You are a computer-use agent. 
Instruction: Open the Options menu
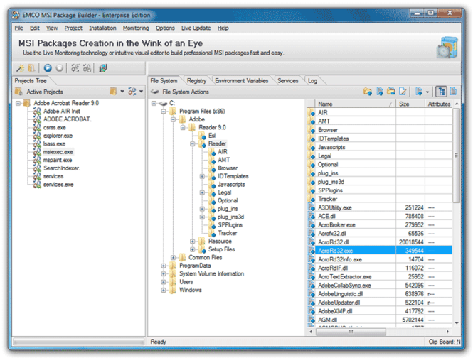tap(165, 28)
